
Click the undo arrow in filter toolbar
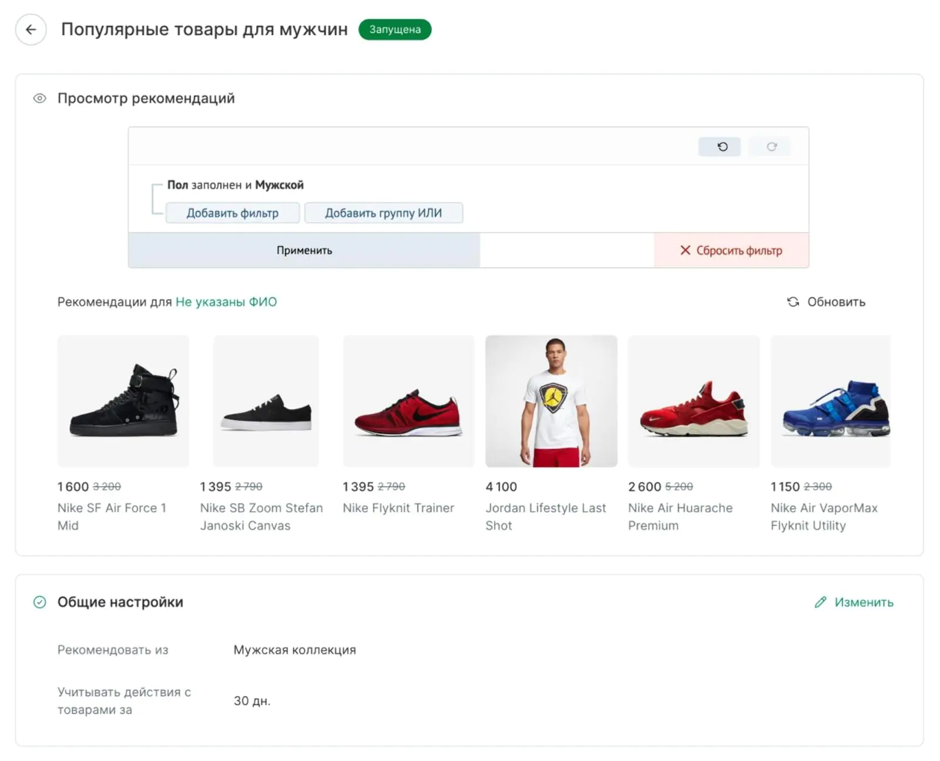722,146
